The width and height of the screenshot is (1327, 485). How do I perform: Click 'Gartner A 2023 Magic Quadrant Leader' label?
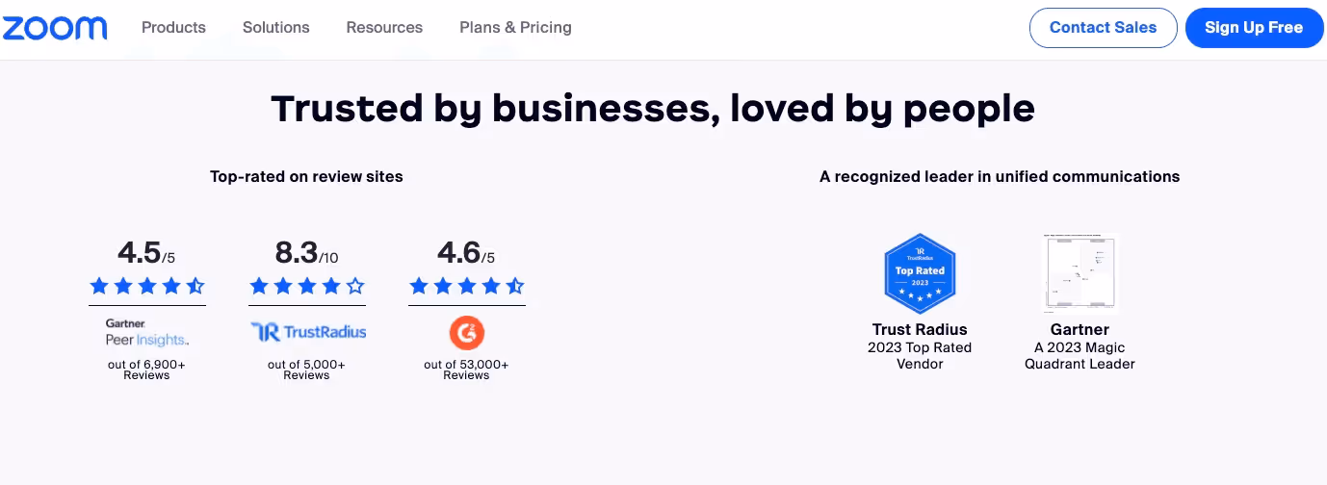pyautogui.click(x=1080, y=346)
